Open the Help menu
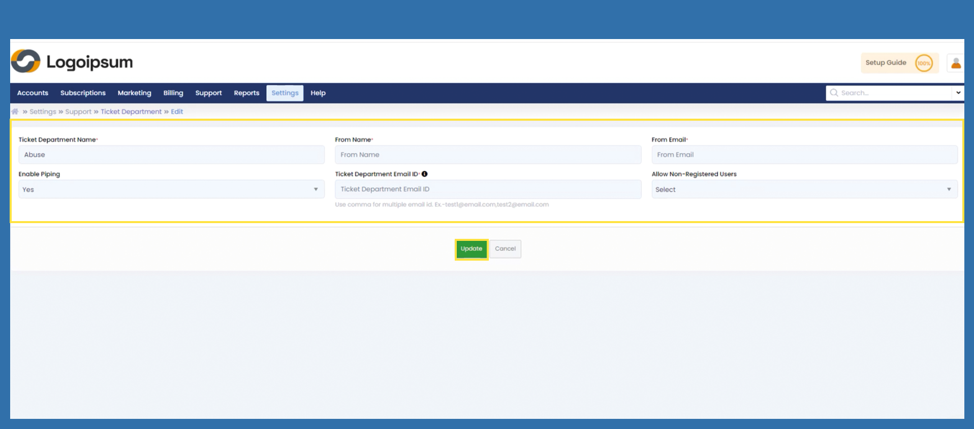The height and width of the screenshot is (429, 974). 318,93
